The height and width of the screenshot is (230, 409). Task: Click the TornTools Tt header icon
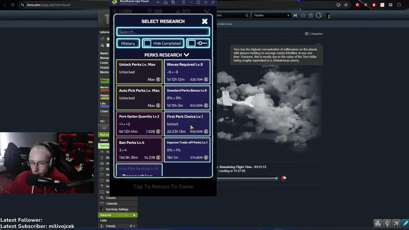click(328, 15)
